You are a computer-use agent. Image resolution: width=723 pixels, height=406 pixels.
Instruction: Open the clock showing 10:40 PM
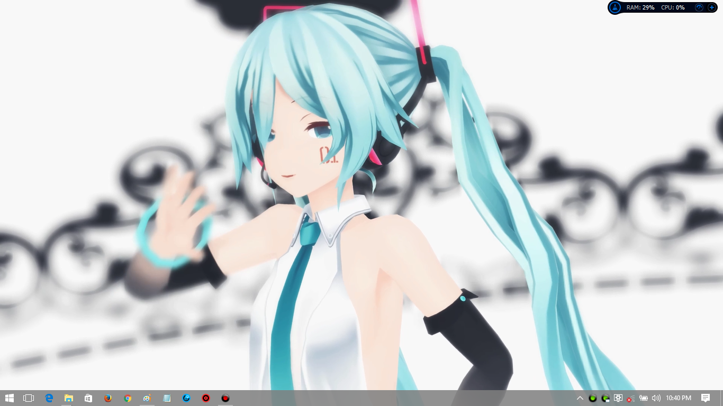[679, 398]
